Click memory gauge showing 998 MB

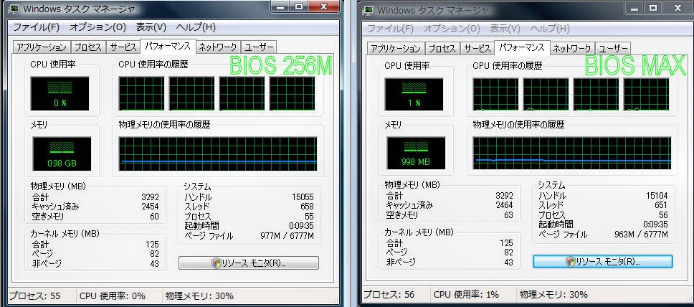(x=416, y=153)
